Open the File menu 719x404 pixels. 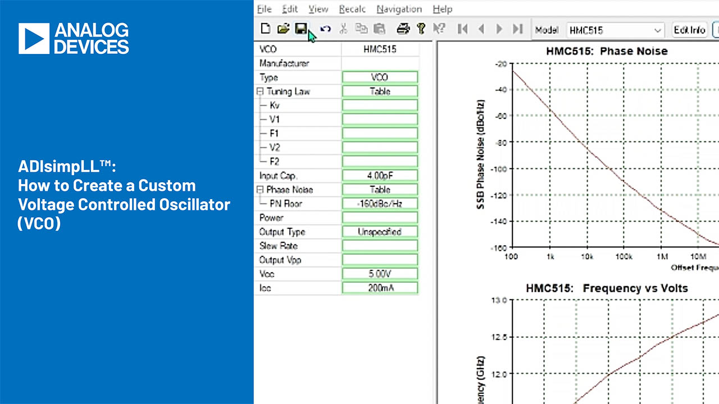[x=264, y=9]
